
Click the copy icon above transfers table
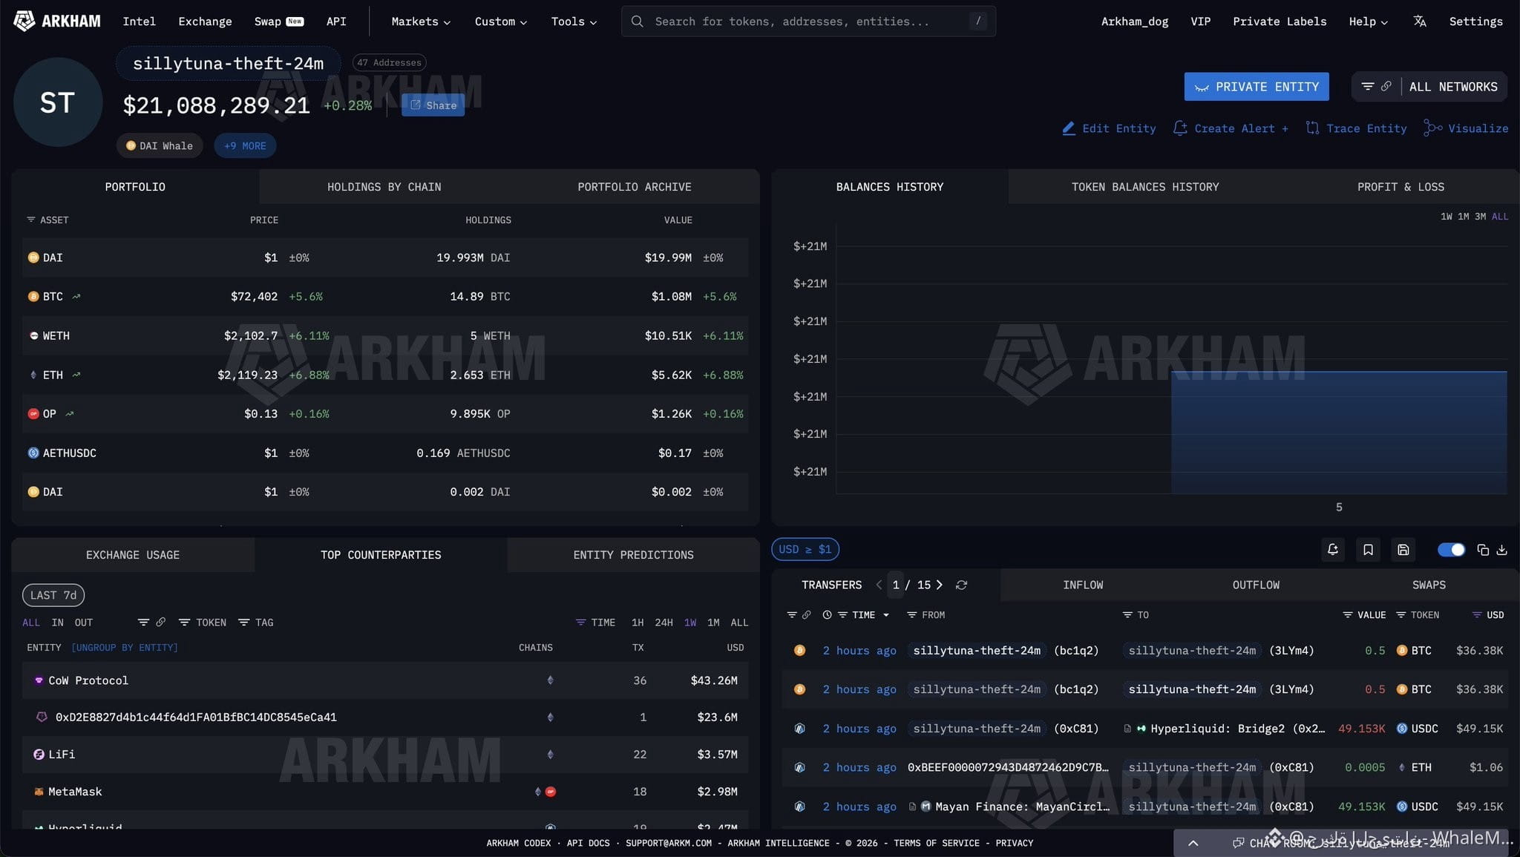coord(1483,550)
